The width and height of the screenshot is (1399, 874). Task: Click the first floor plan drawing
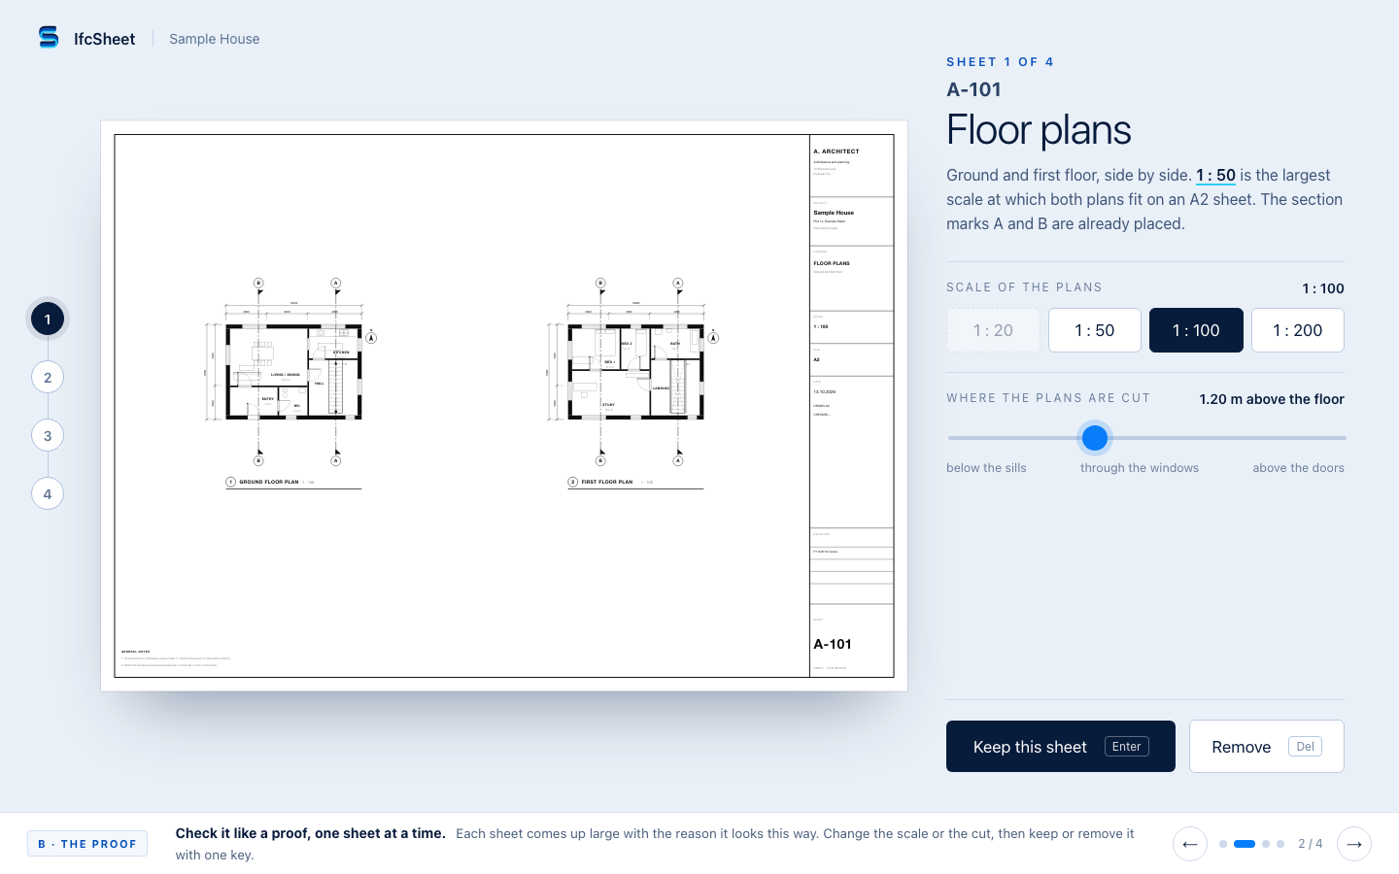pyautogui.click(x=635, y=372)
